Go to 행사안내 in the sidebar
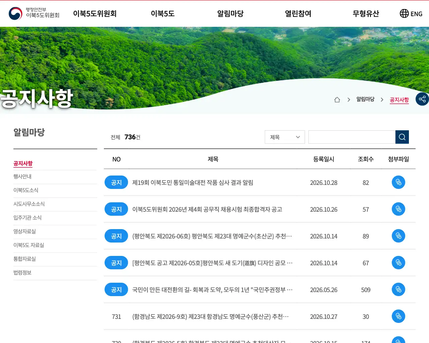The height and width of the screenshot is (343, 429). (x=22, y=177)
